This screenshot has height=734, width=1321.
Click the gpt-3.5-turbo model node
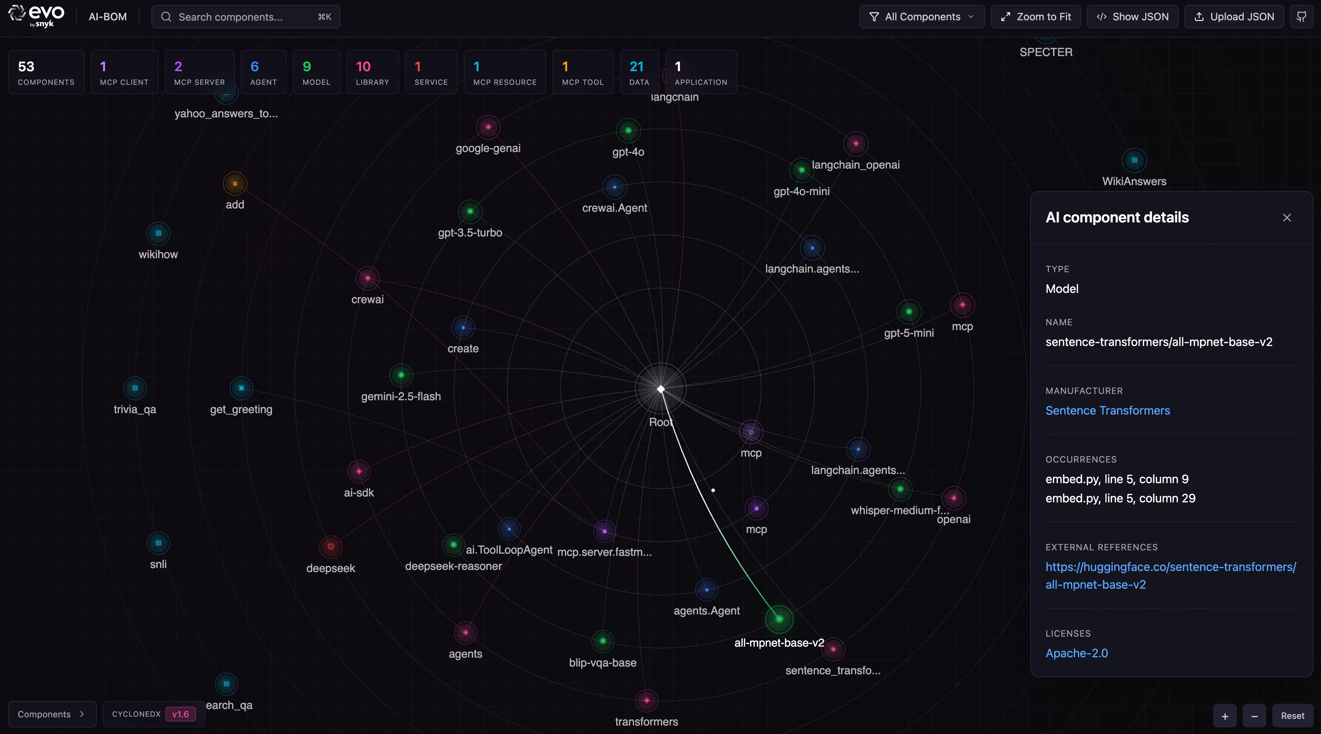click(x=470, y=211)
